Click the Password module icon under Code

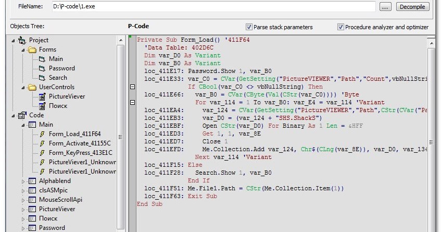pos(32,228)
